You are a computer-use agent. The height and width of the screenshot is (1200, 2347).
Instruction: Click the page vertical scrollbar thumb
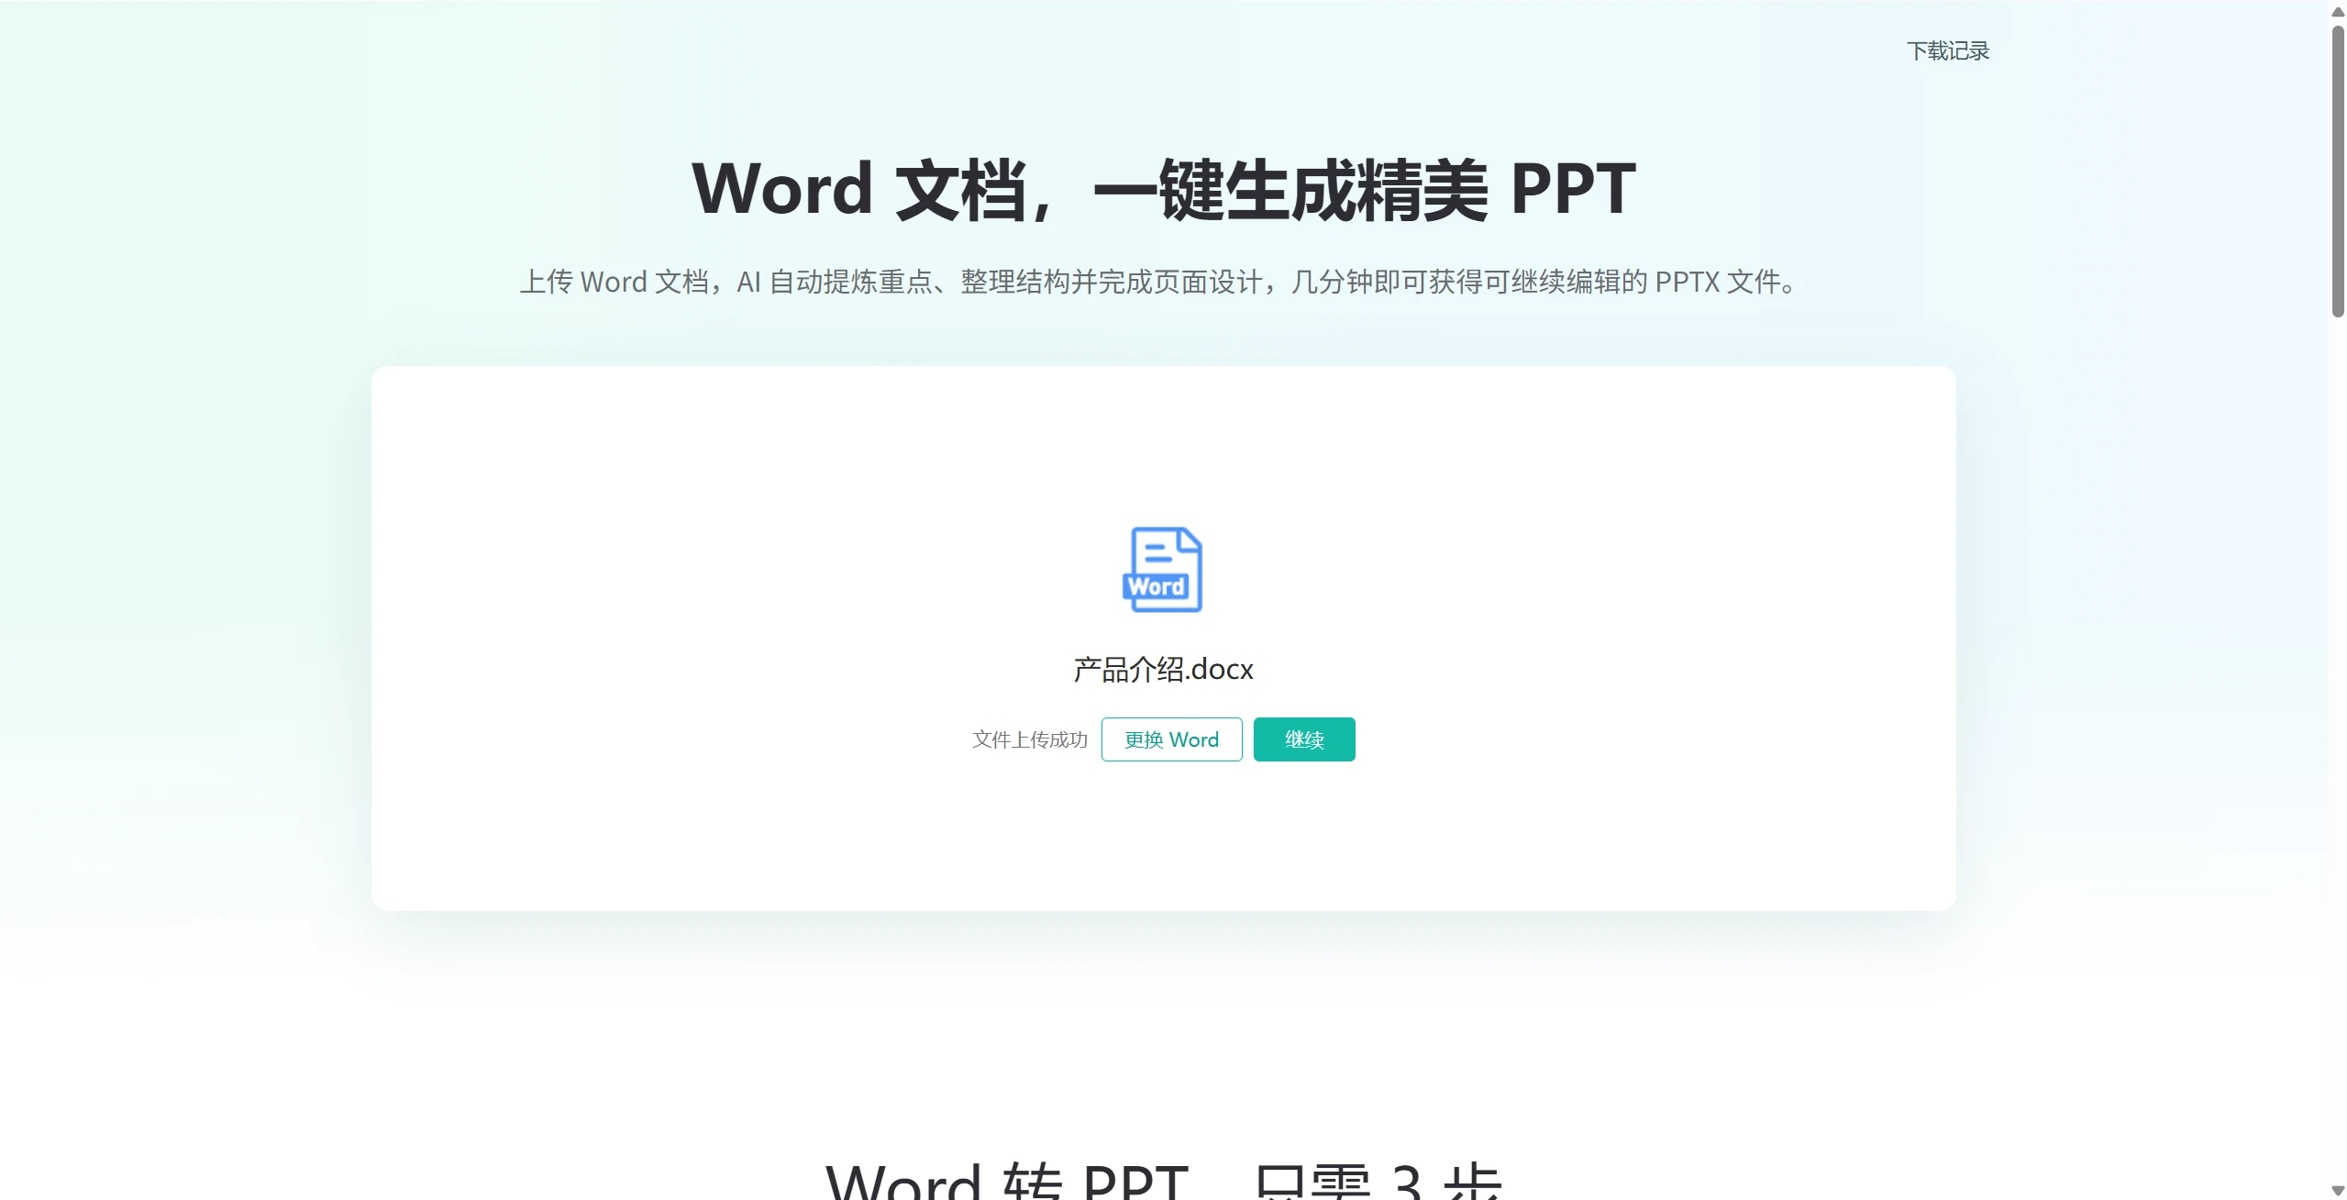point(2338,172)
